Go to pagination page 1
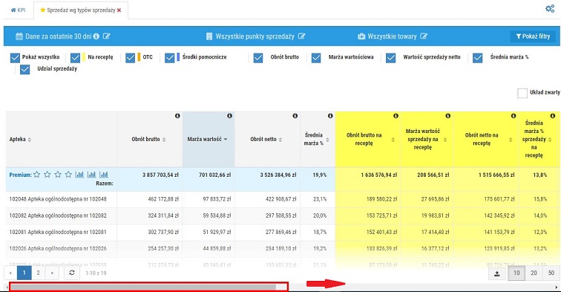This screenshot has height=292, width=561. click(24, 273)
